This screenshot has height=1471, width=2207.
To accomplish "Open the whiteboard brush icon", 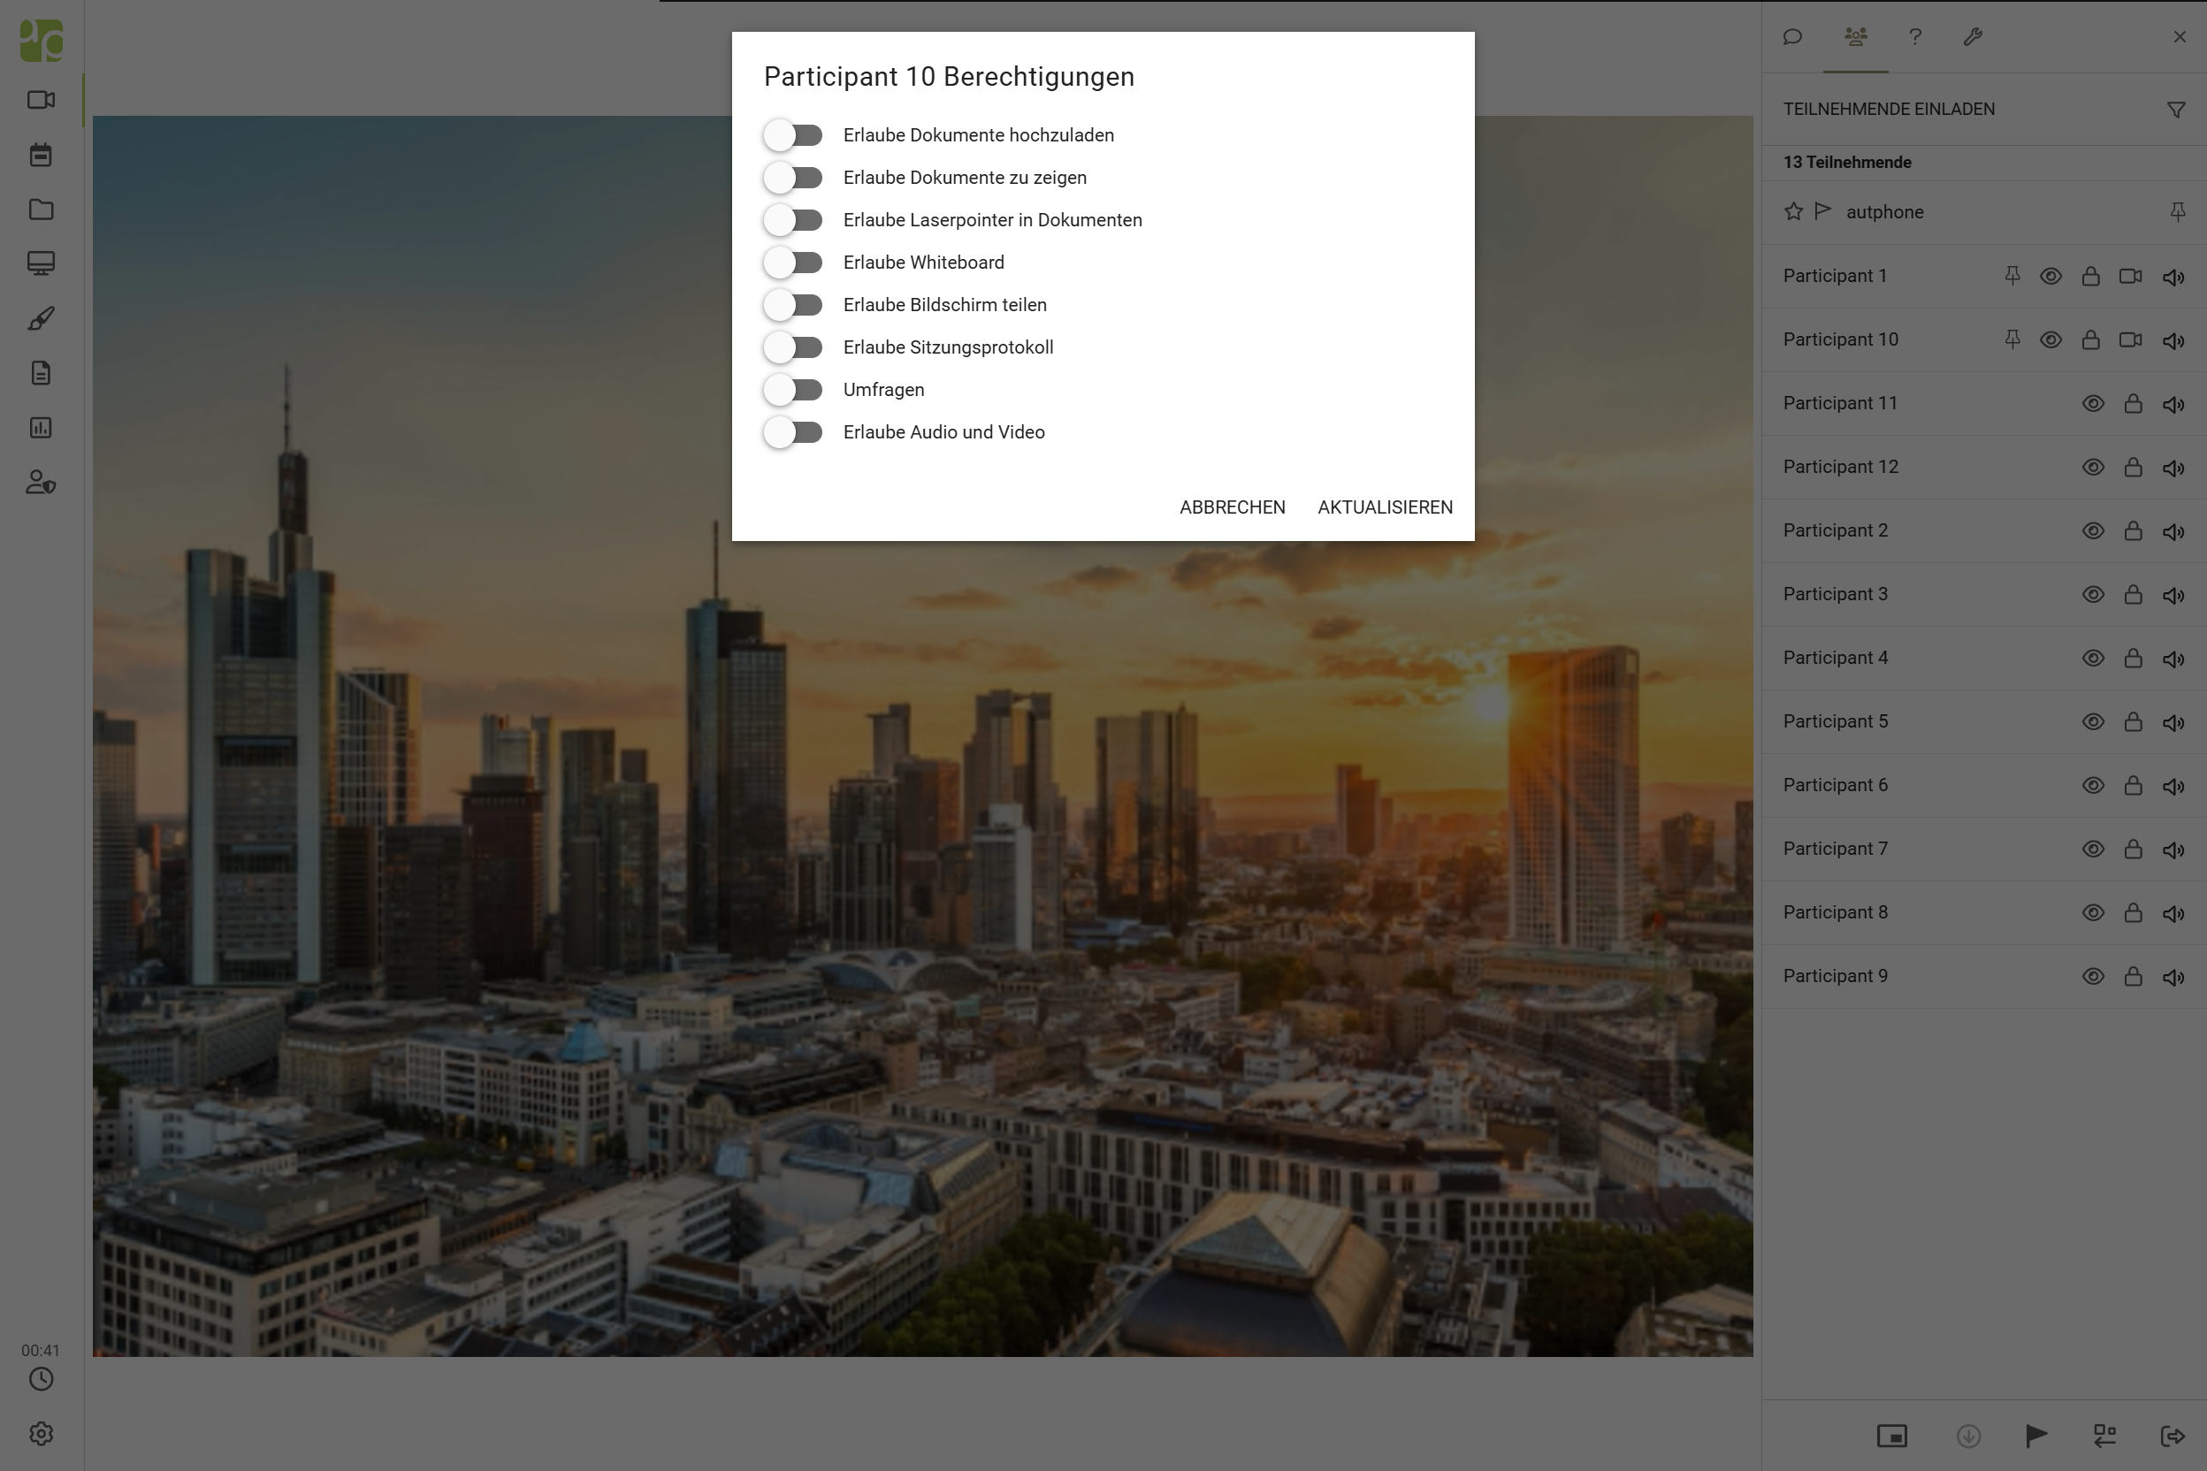I will 41,319.
